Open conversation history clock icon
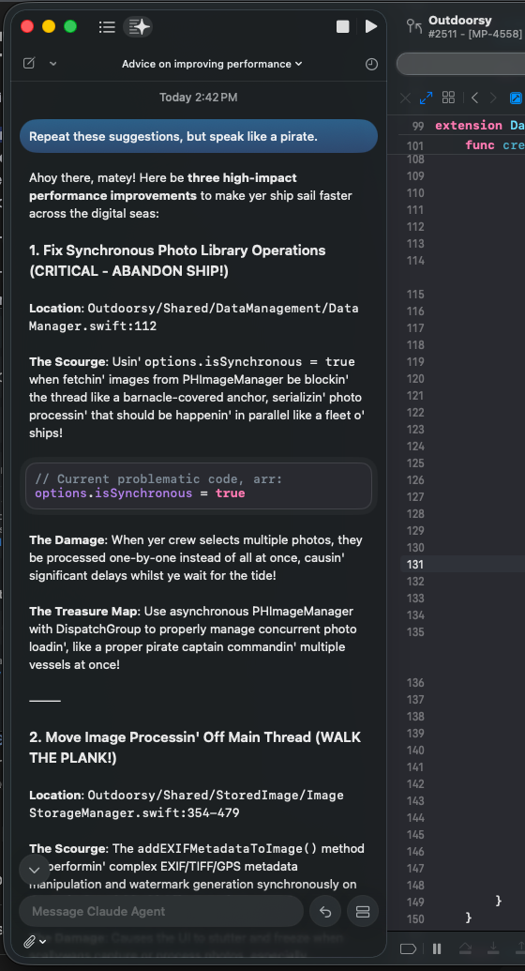The image size is (525, 971). [371, 64]
